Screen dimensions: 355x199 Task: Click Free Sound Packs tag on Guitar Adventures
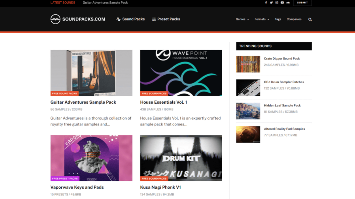pyautogui.click(x=64, y=93)
